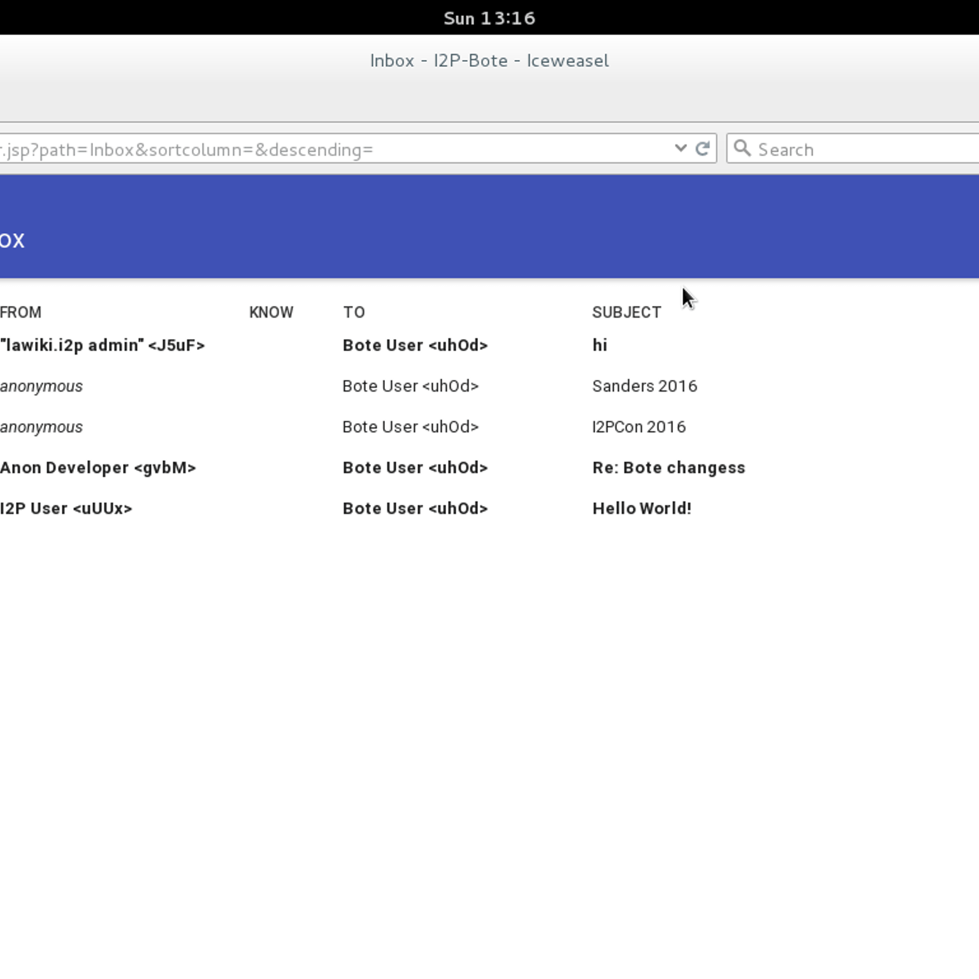
Task: Reload the page with the refresh icon
Action: pyautogui.click(x=702, y=149)
